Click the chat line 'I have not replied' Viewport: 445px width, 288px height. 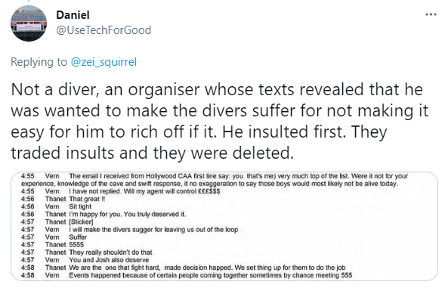120,191
